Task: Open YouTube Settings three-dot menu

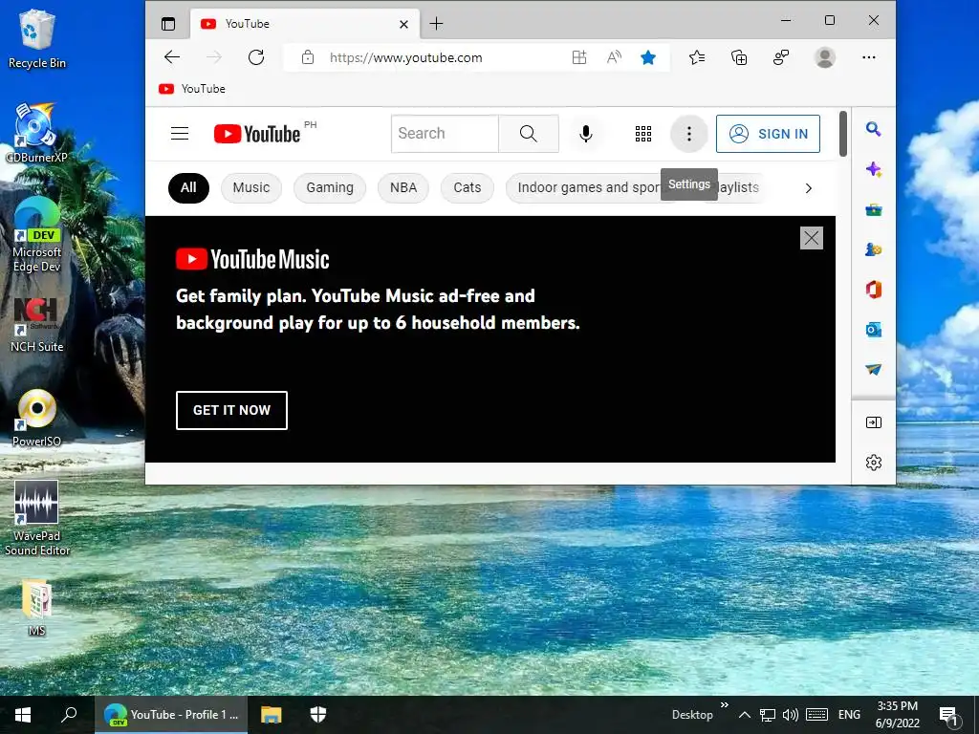Action: tap(688, 134)
